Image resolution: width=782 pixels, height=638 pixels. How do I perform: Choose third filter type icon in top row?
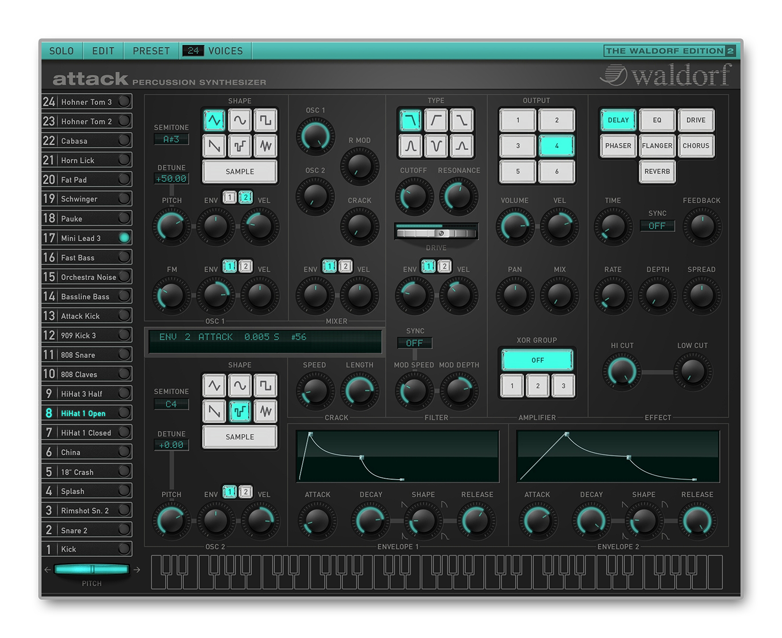pos(461,120)
